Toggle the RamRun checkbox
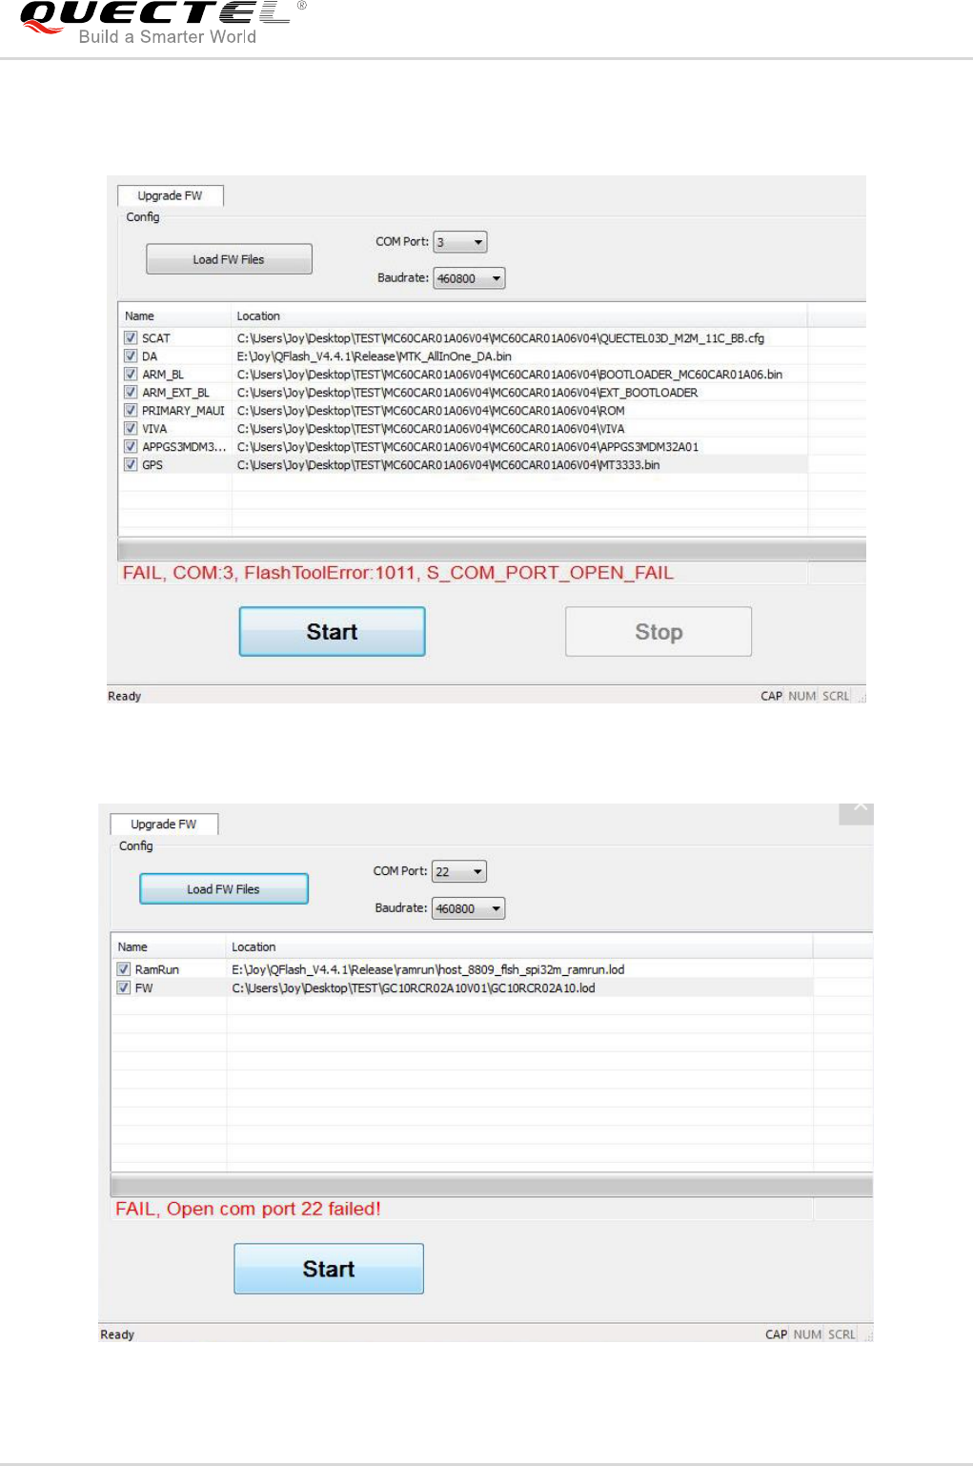The width and height of the screenshot is (973, 1466). [124, 968]
